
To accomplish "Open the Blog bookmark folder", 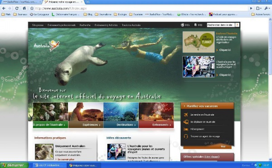I will [88, 14].
